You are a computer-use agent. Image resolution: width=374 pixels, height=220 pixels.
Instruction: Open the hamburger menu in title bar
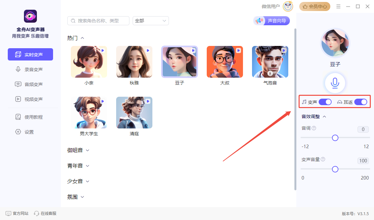point(338,6)
